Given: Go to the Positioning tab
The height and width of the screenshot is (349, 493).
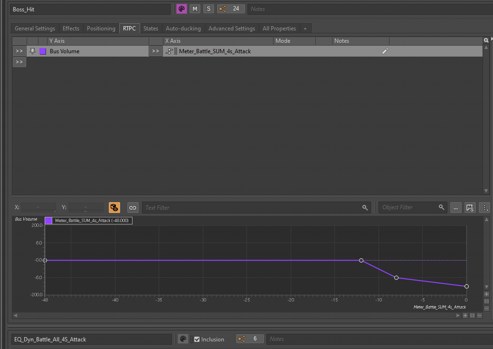Looking at the screenshot, I should (x=101, y=29).
